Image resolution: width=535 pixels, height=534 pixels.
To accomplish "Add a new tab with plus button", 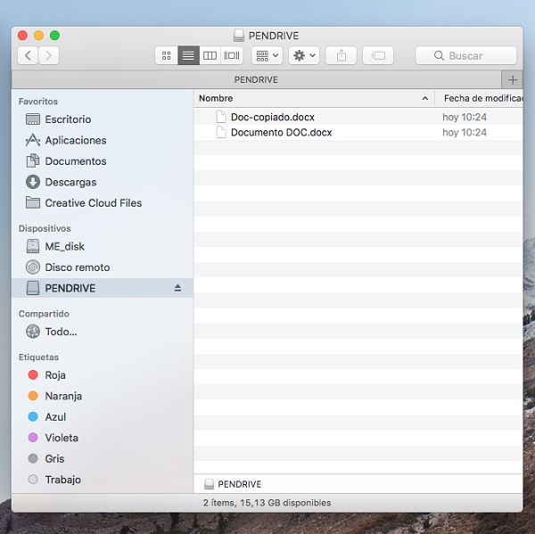I will (511, 79).
